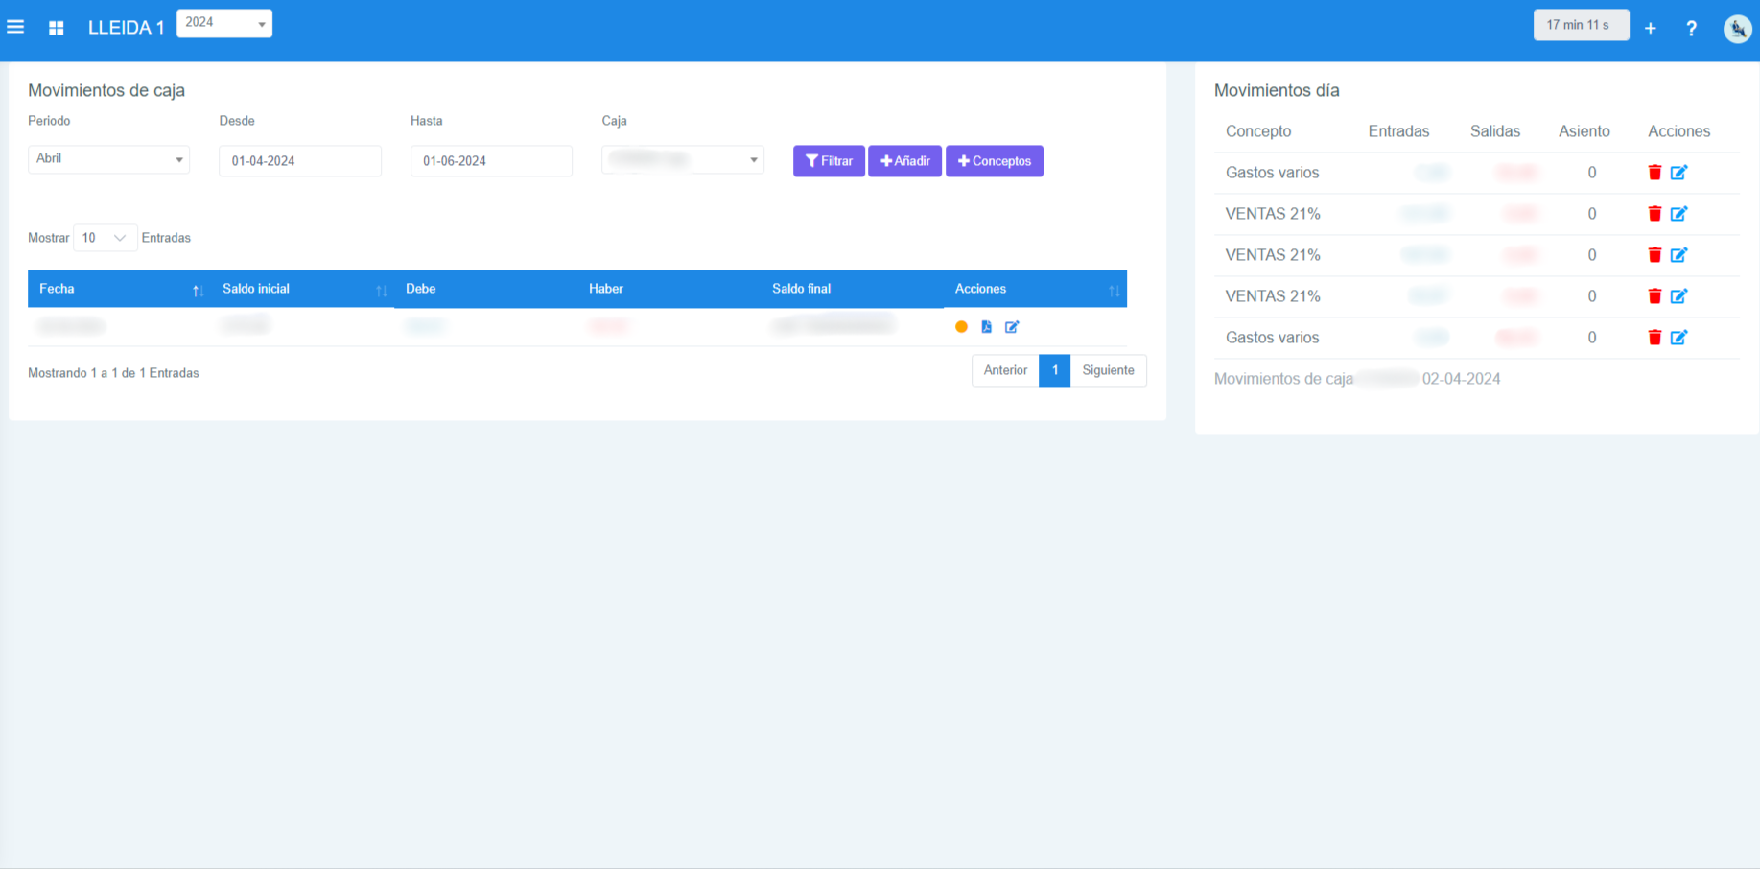Delete the first Gastos varios entry
Screen dimensions: 1760x869
click(1654, 173)
